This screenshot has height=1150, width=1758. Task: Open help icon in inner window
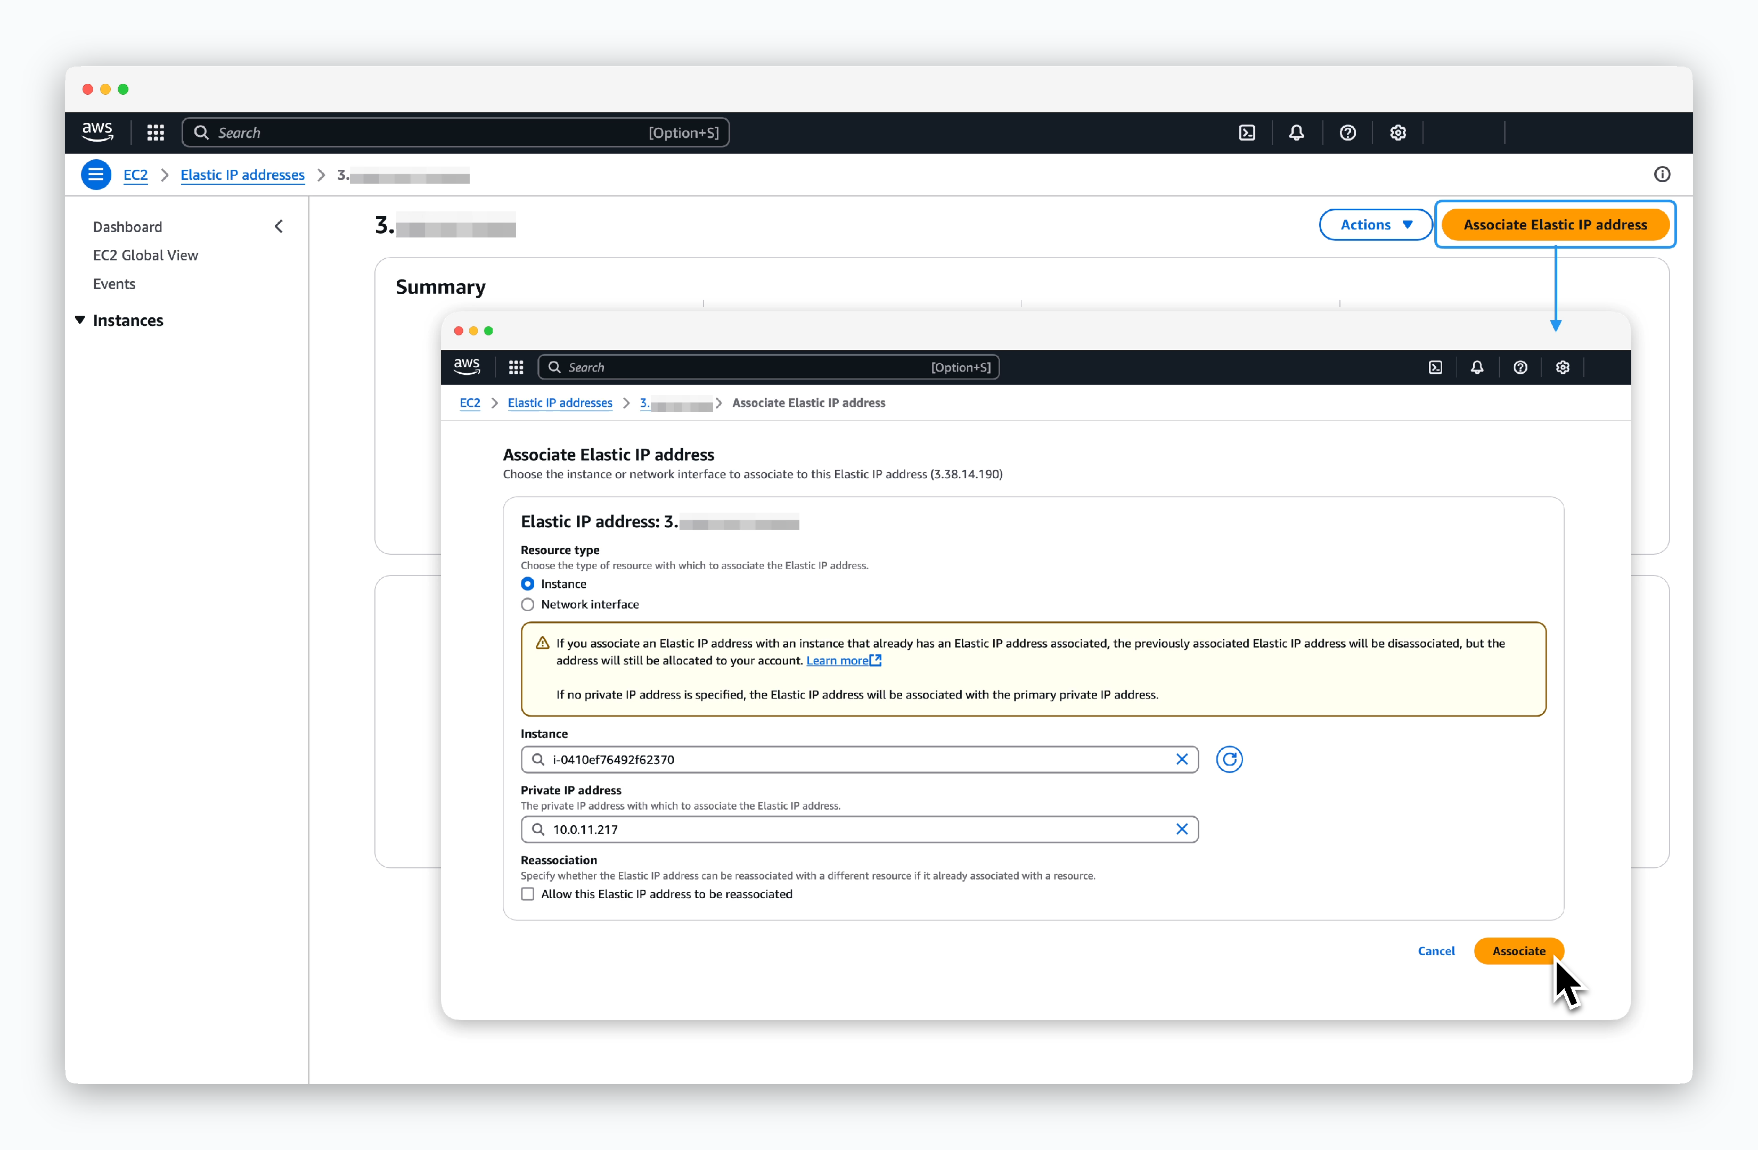1519,367
